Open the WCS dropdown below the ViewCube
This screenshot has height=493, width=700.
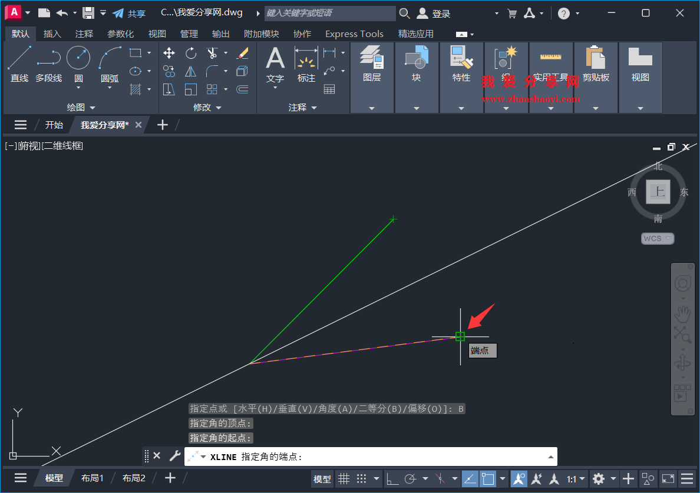pos(657,238)
